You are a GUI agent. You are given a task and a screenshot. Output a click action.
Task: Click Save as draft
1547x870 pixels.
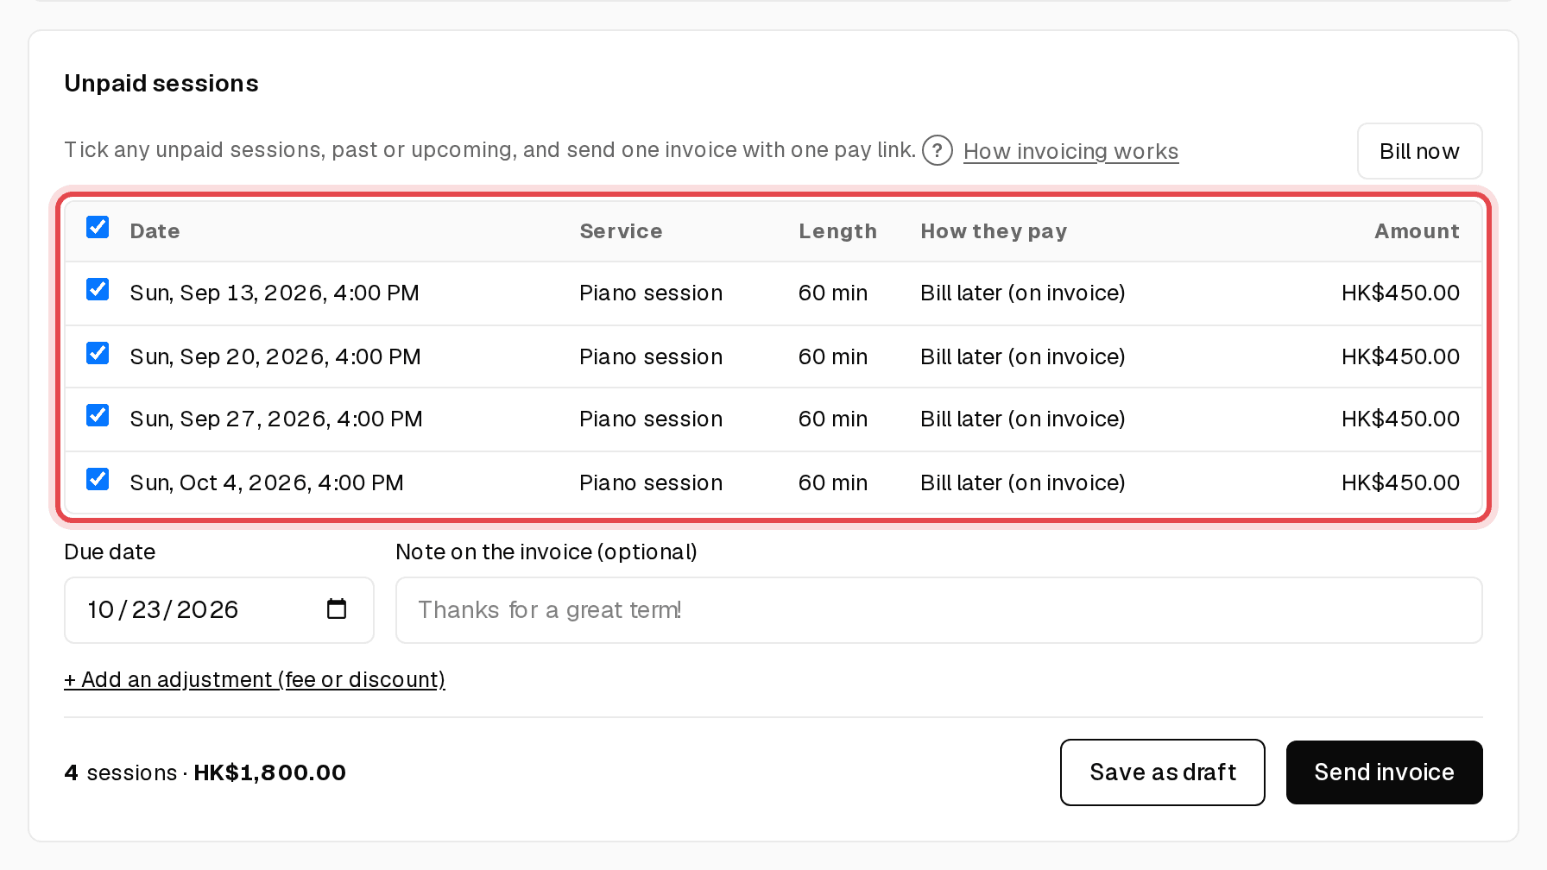tap(1162, 772)
